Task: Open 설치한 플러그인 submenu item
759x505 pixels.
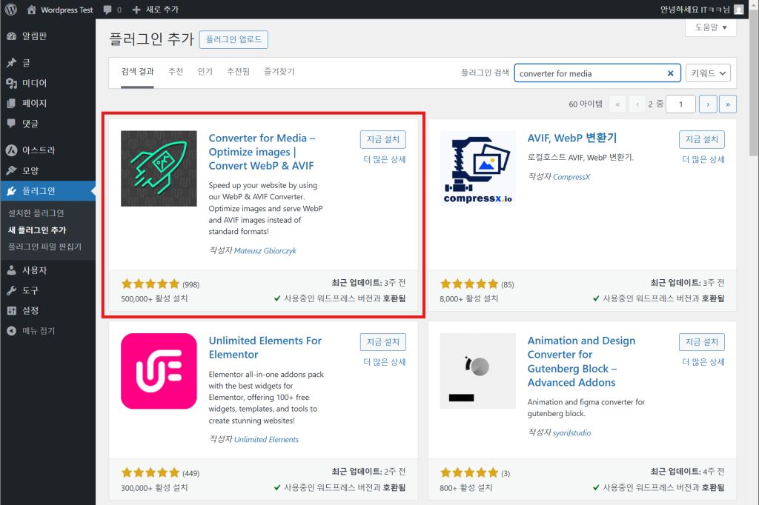Action: point(36,213)
